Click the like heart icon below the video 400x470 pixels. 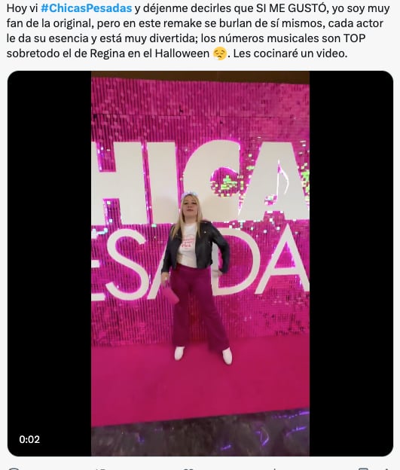(188, 468)
